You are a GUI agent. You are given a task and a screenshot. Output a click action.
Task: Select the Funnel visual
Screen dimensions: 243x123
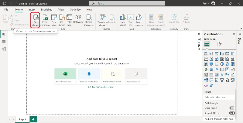click(211, 64)
